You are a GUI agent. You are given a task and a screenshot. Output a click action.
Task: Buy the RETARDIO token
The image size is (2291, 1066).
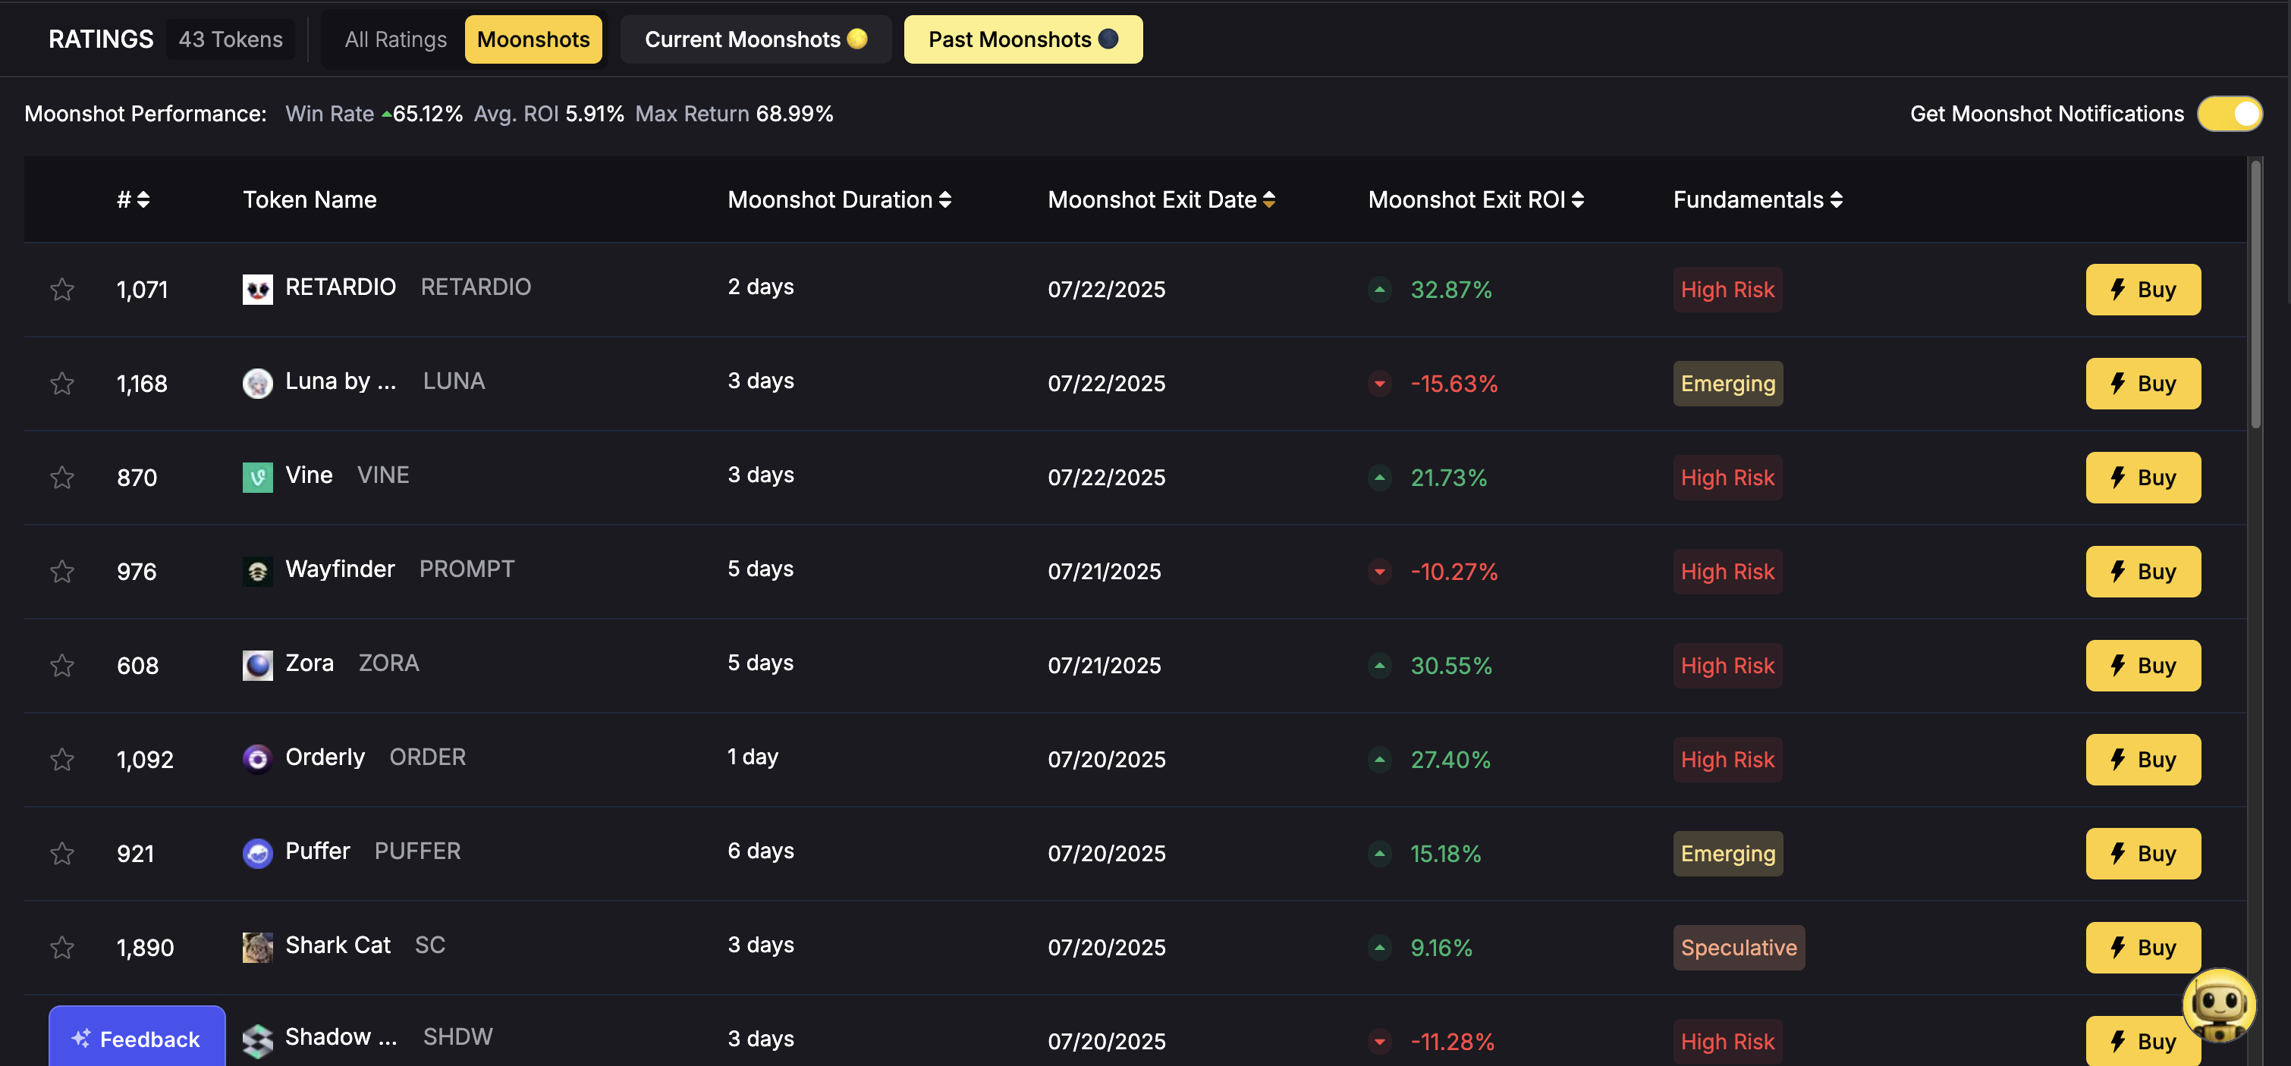tap(2142, 290)
